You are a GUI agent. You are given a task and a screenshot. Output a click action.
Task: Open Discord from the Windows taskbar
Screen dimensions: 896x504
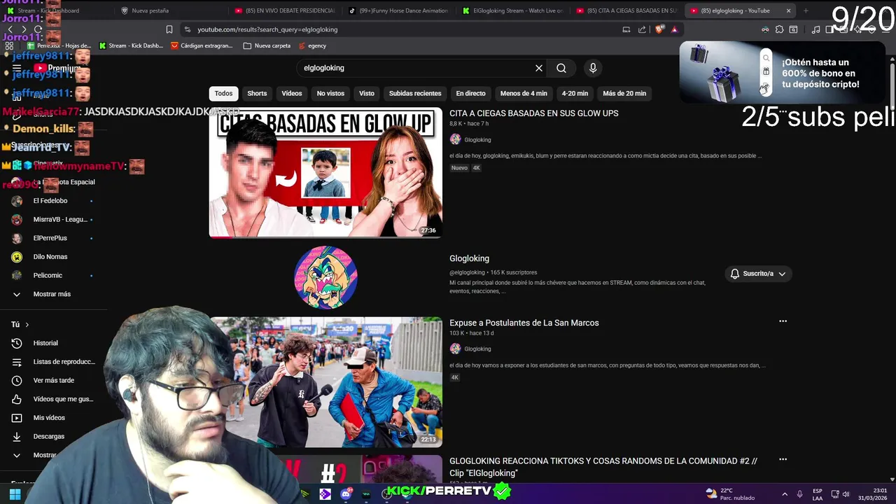click(x=346, y=494)
